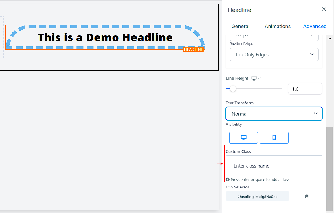Viewport: 334px width, 213px height.
Task: Copy the CSS selector with the copy icon
Action: (307, 196)
